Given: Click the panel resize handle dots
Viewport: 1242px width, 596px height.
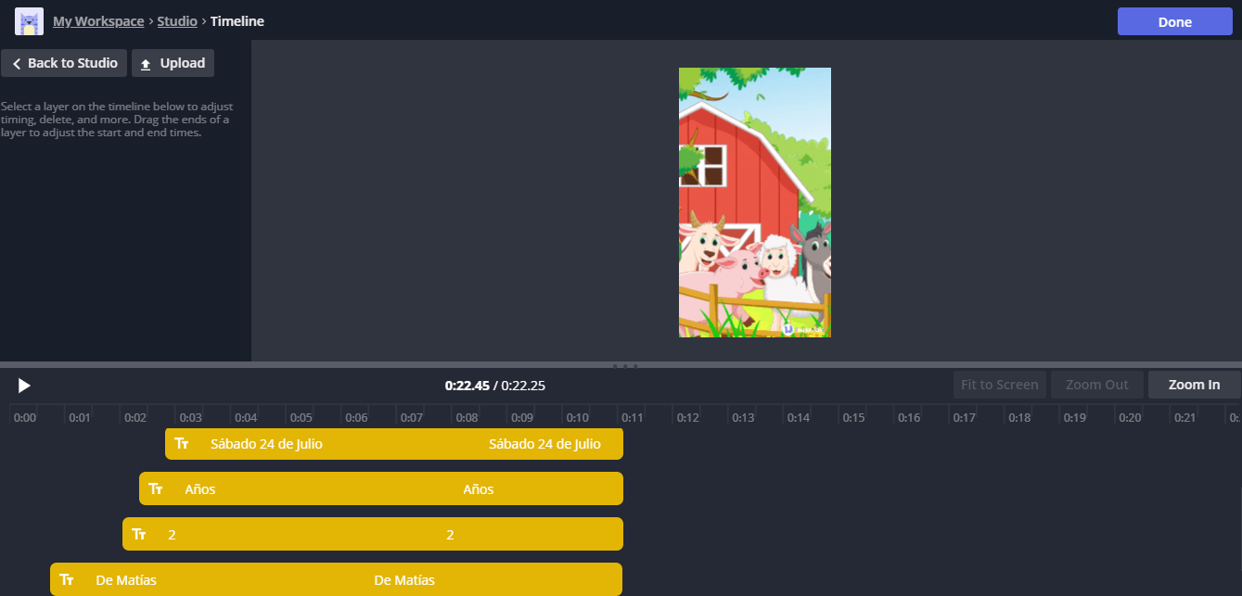Looking at the screenshot, I should [625, 365].
